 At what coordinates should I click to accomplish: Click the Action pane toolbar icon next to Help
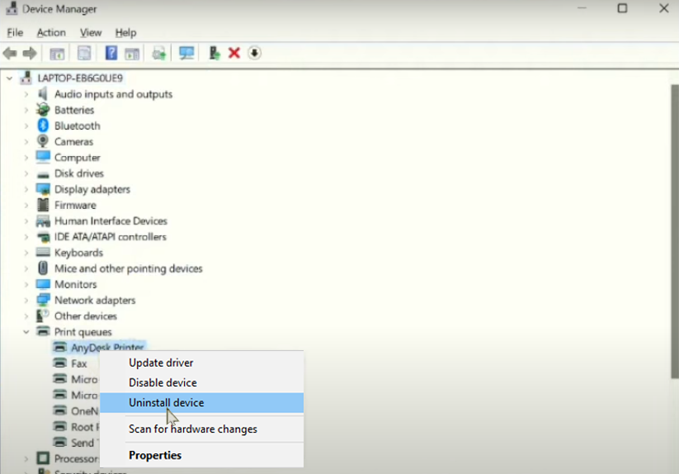[132, 54]
